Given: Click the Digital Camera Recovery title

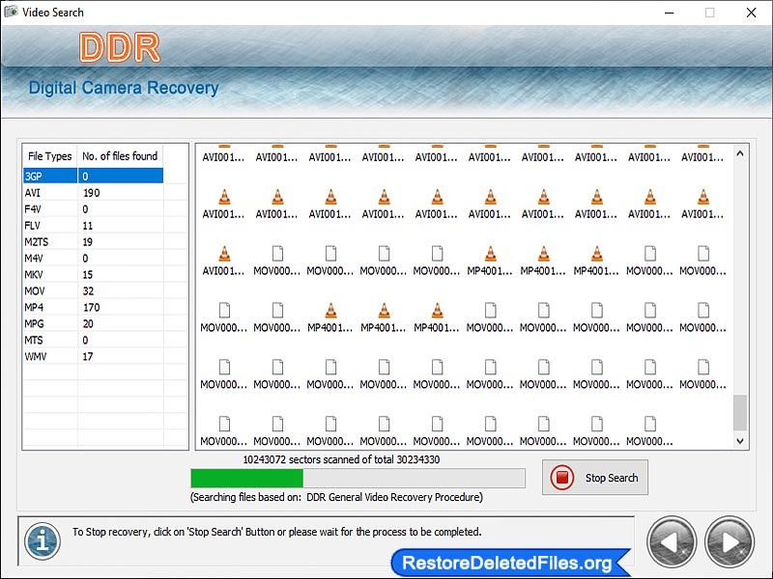Looking at the screenshot, I should (x=124, y=88).
